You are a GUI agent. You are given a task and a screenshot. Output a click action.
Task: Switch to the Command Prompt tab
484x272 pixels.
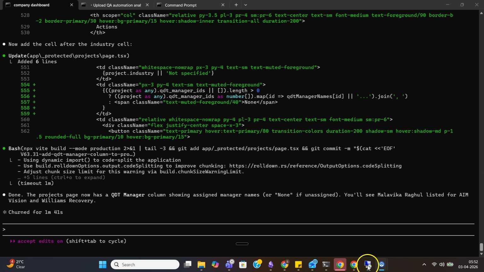point(181,5)
